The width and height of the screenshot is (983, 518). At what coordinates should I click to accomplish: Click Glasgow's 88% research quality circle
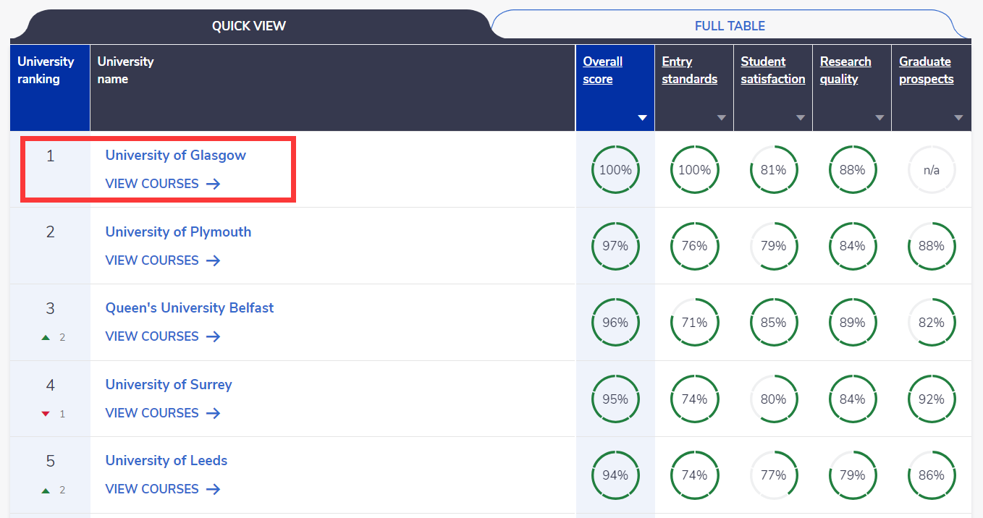(x=852, y=170)
